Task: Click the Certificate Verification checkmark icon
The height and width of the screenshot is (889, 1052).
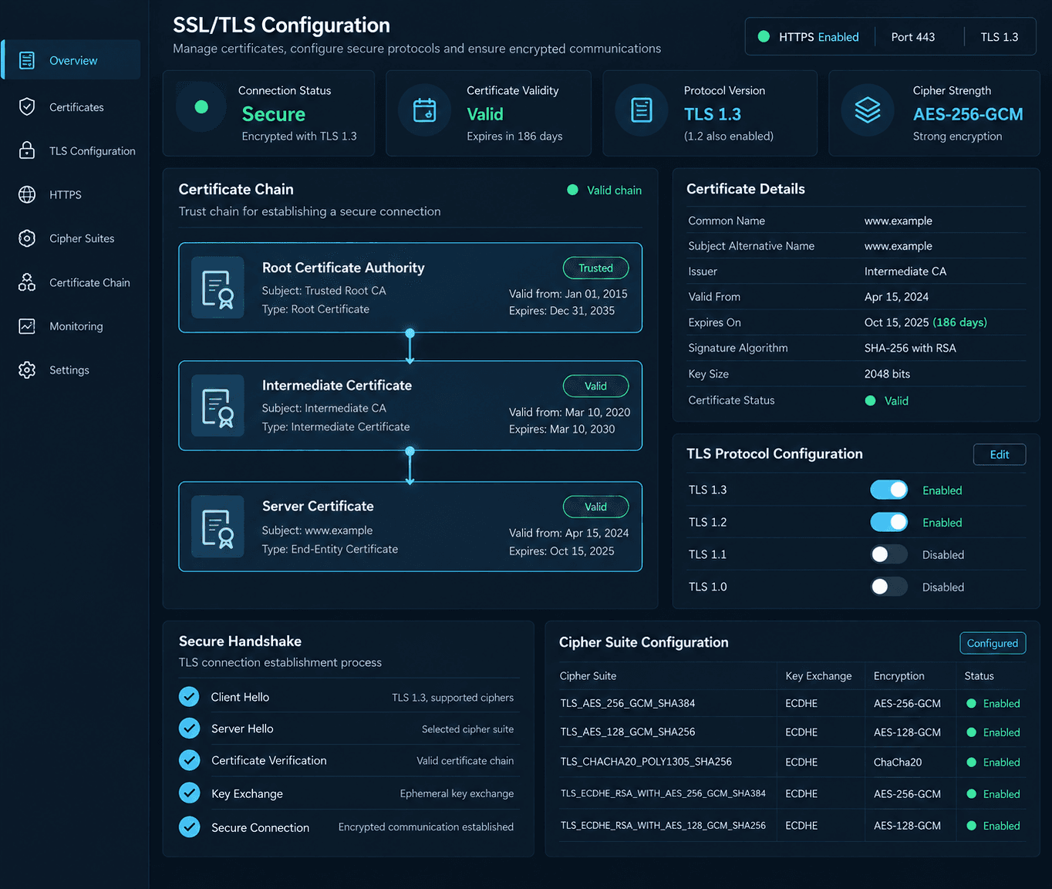Action: pos(189,760)
